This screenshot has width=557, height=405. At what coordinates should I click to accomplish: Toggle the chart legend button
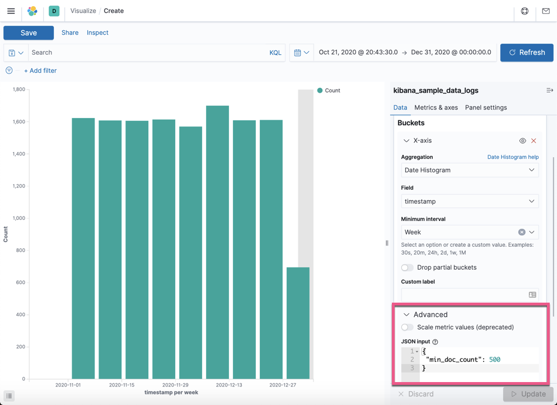pyautogui.click(x=9, y=395)
